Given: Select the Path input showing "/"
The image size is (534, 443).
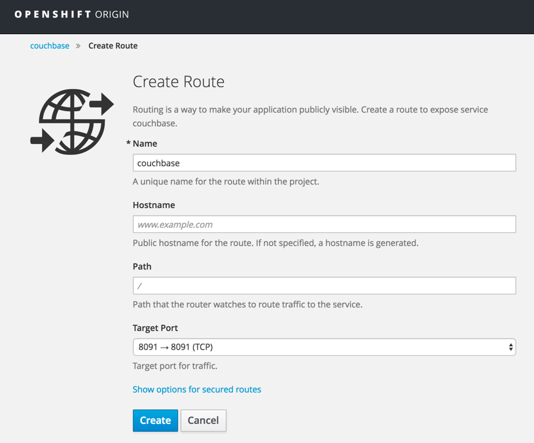Looking at the screenshot, I should [x=324, y=285].
